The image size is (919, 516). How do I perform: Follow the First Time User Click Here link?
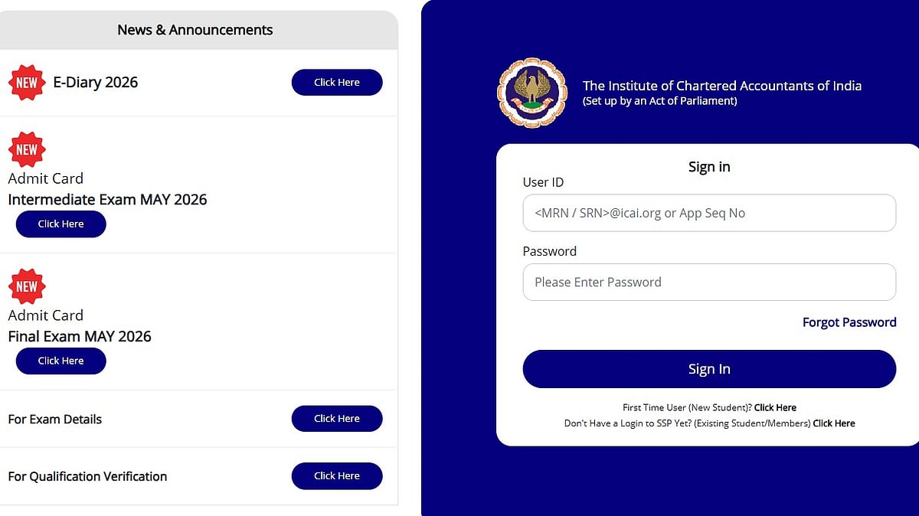pyautogui.click(x=775, y=408)
